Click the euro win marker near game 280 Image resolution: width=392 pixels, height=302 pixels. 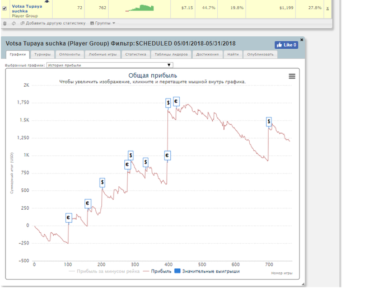point(128,165)
